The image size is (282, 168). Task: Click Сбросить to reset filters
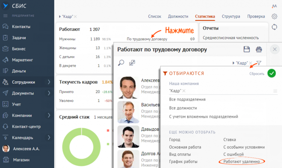point(257,74)
